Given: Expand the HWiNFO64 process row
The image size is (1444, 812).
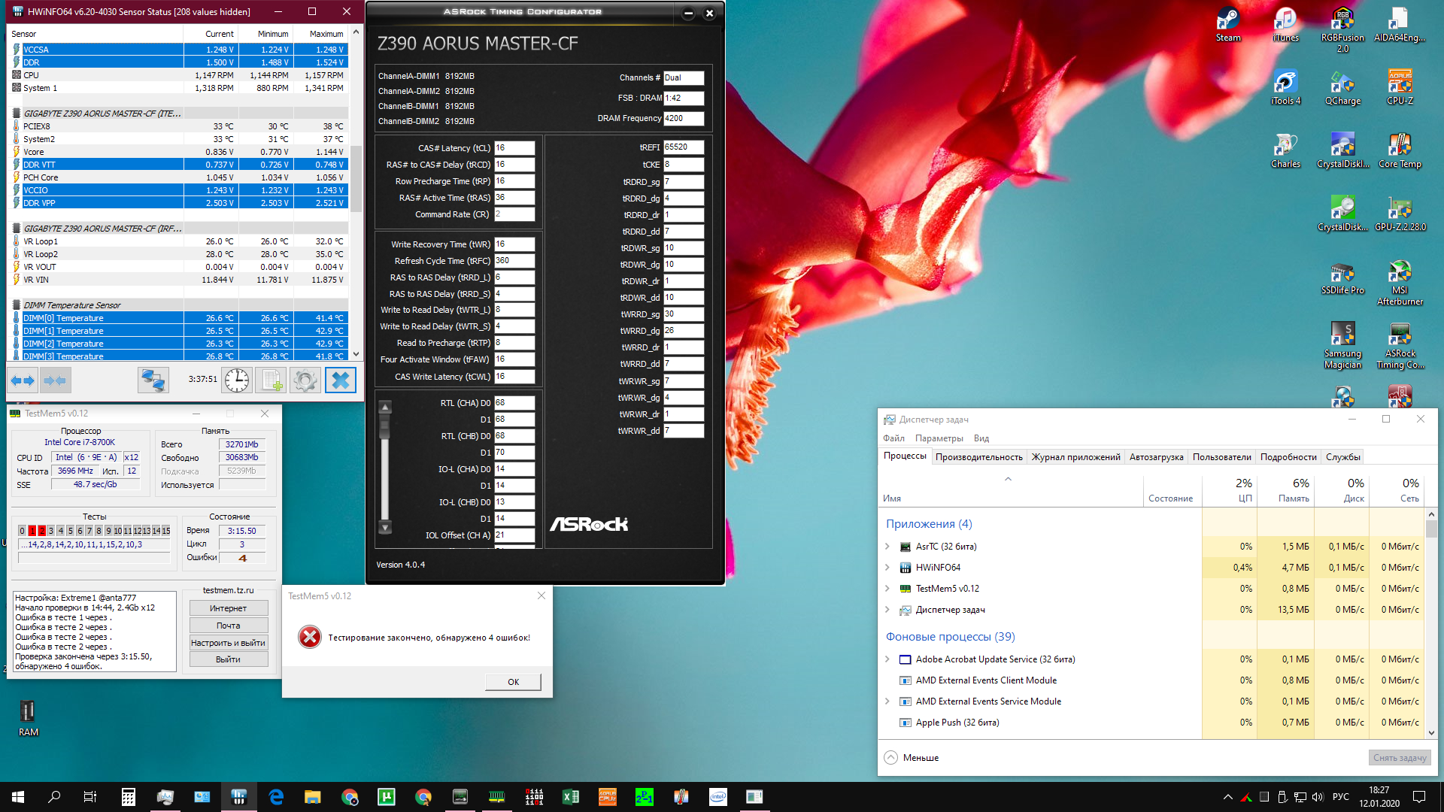Looking at the screenshot, I should click(887, 568).
